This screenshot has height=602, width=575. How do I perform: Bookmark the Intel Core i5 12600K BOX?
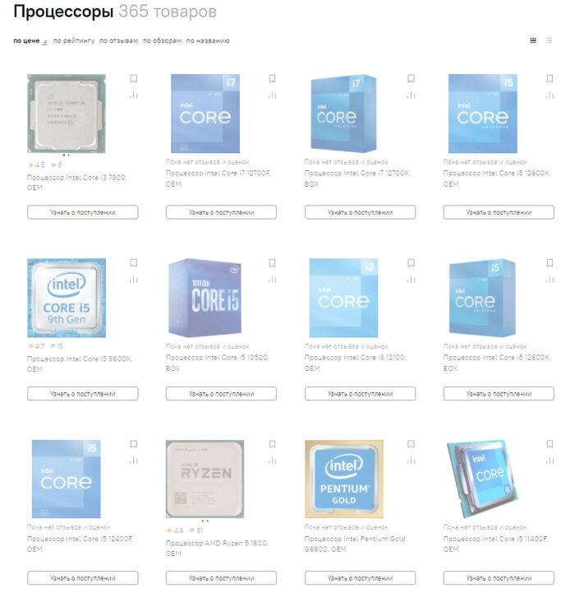550,263
